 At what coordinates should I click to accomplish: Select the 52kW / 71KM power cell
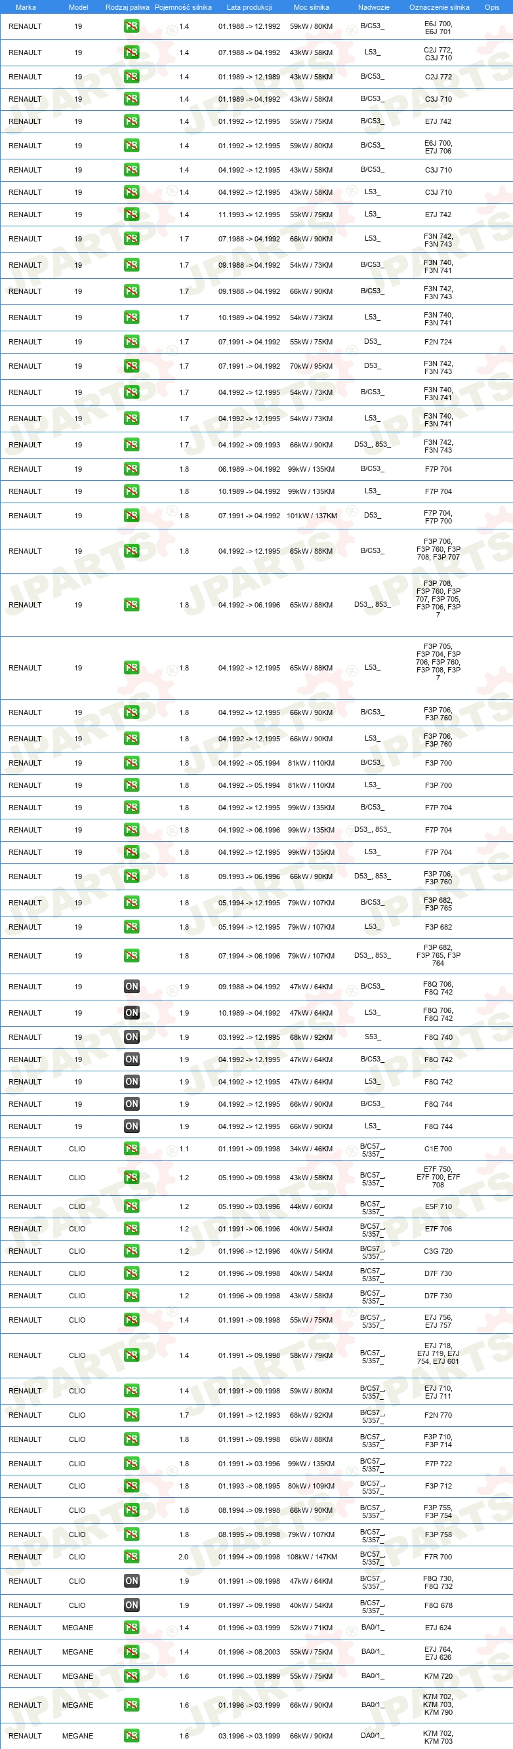pos(312,1628)
